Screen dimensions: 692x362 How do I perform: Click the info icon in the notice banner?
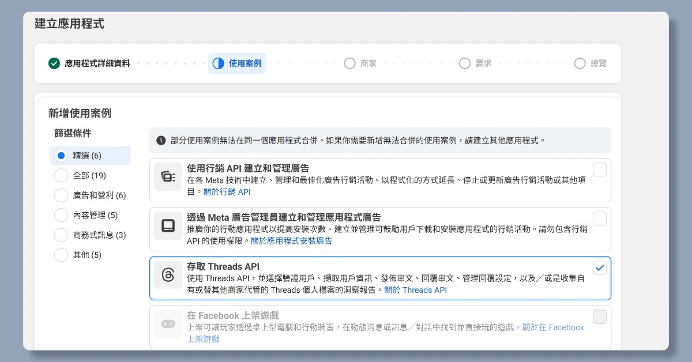click(161, 140)
